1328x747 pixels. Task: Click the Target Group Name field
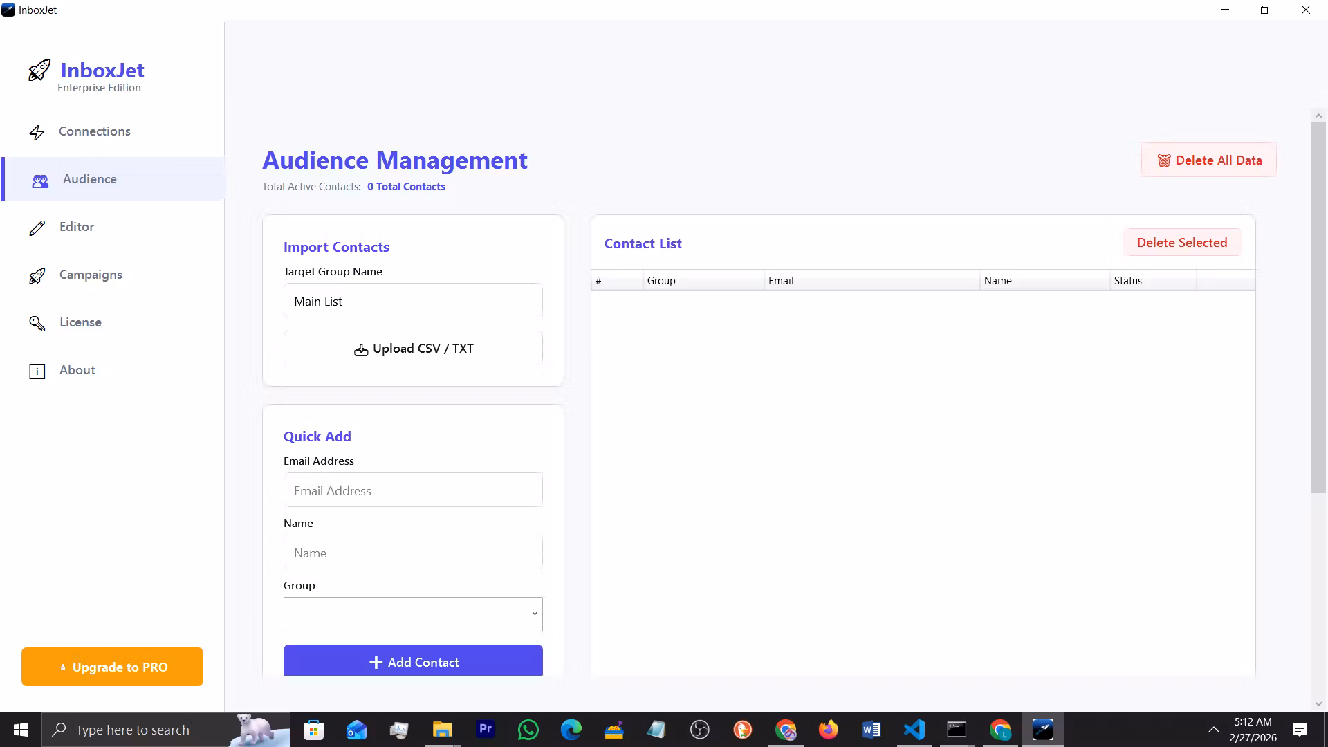tap(413, 300)
